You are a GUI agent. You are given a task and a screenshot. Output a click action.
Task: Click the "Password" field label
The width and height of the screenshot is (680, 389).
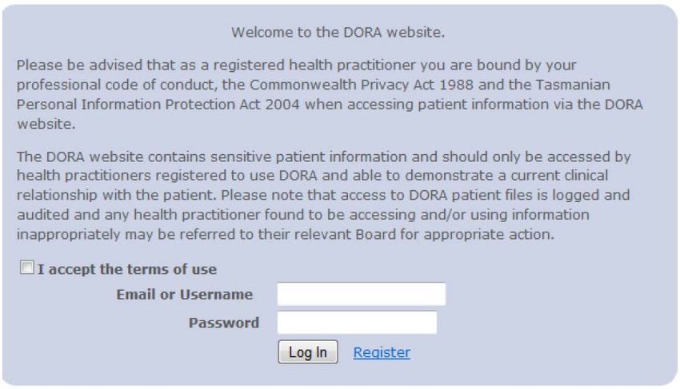tap(224, 323)
